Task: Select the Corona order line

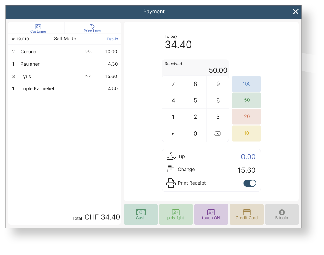Action: tap(64, 52)
